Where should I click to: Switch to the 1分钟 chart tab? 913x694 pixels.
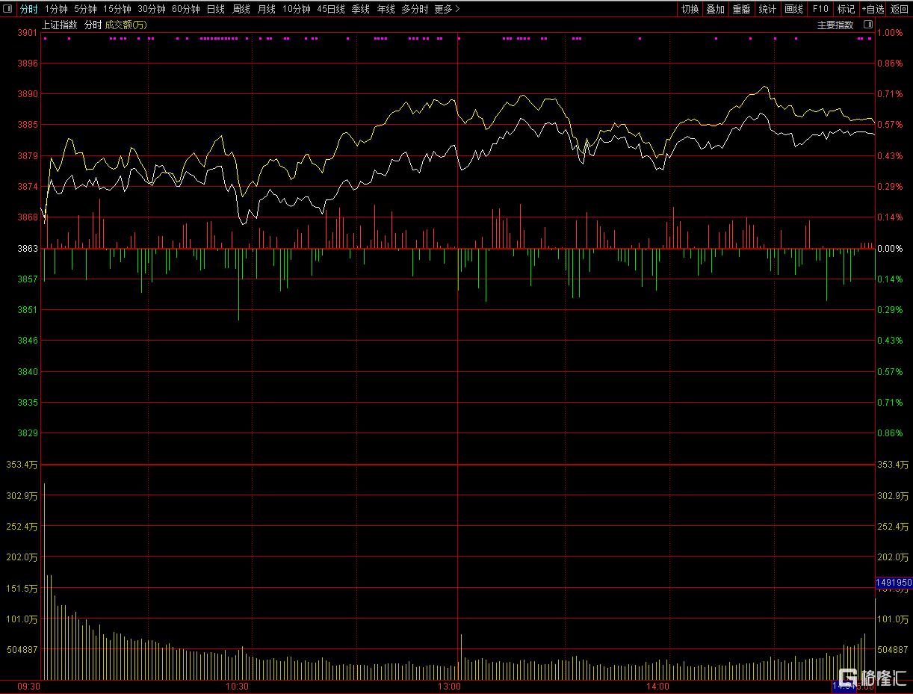point(55,9)
